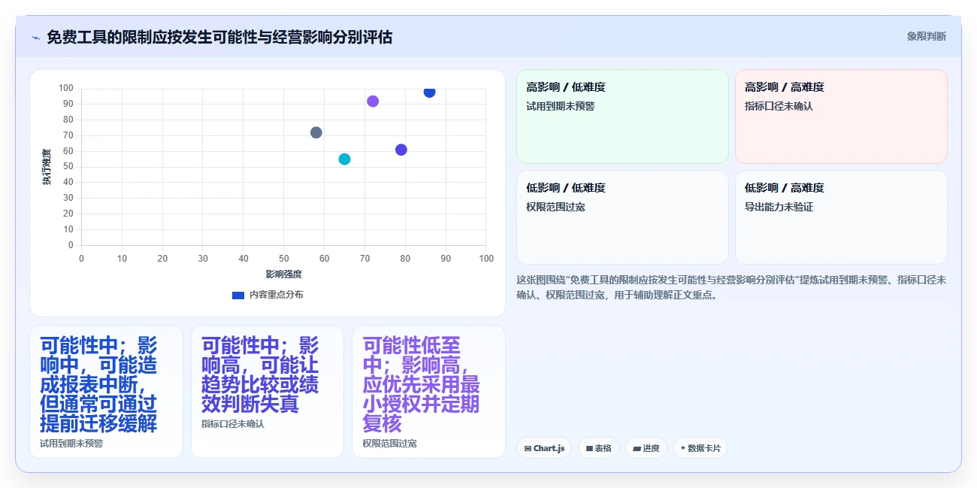Click 指标口径未确认 text in pink quadrant
Screen dimensions: 977x488
point(779,106)
